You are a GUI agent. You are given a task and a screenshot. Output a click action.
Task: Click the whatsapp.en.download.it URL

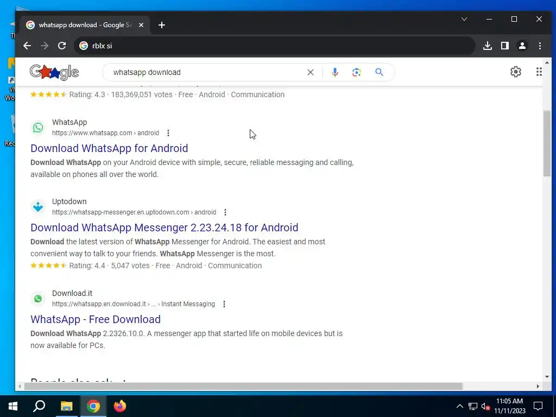click(x=134, y=304)
